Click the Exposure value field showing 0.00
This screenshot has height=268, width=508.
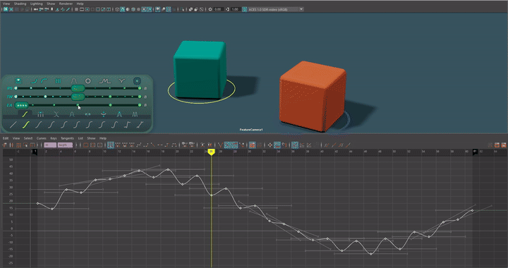[218, 9]
